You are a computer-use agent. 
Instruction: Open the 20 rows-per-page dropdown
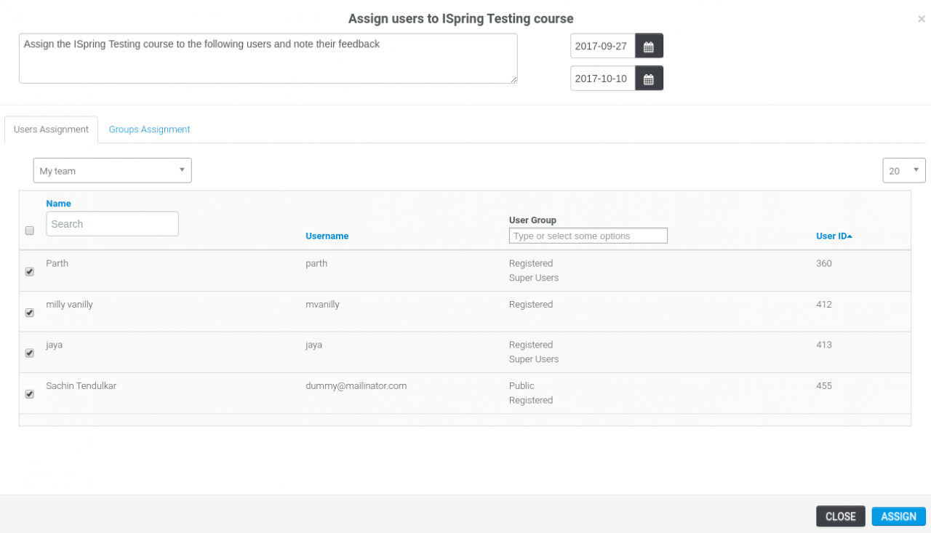pos(903,171)
